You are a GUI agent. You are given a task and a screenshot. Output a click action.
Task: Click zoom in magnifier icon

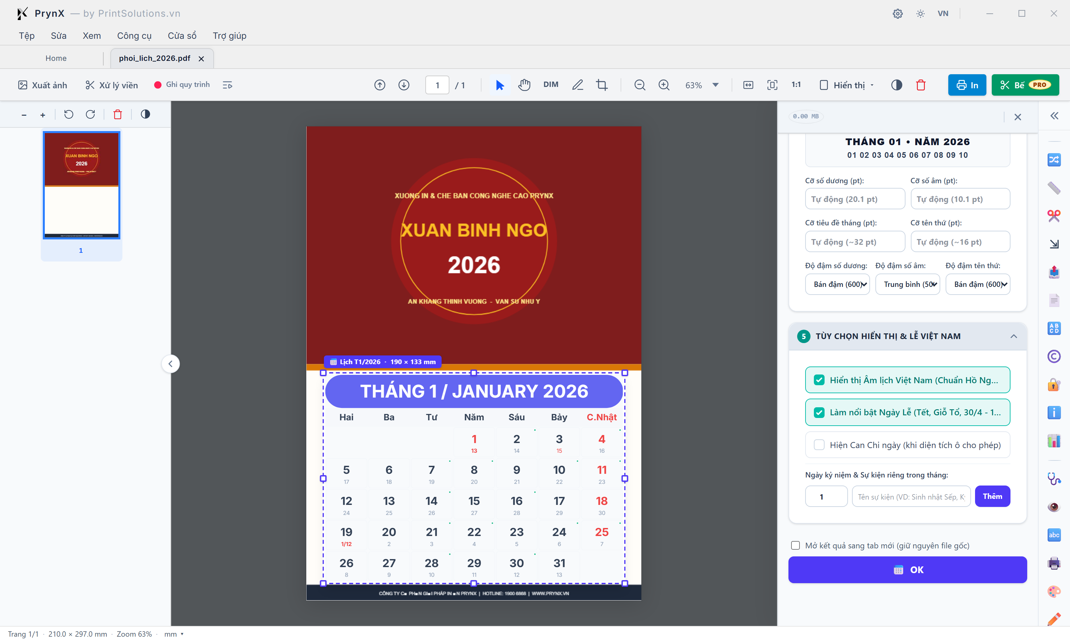664,85
